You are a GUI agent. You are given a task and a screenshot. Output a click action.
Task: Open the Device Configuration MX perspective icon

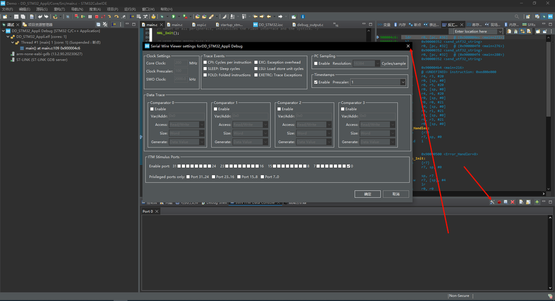(550, 17)
